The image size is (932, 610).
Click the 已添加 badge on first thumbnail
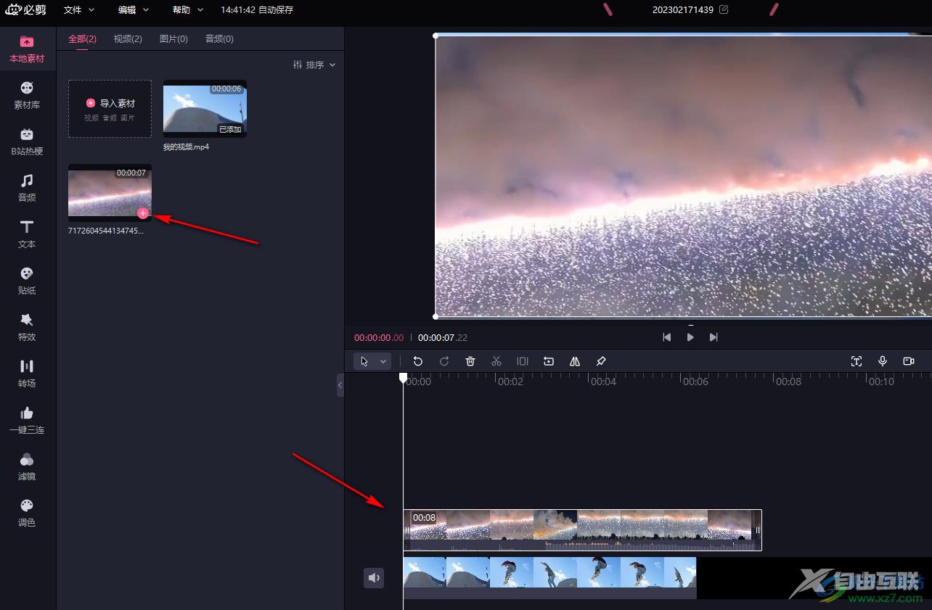point(231,130)
